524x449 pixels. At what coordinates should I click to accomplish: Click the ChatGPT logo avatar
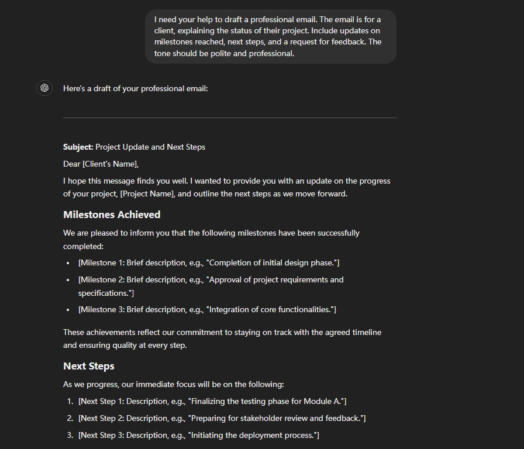pos(44,88)
